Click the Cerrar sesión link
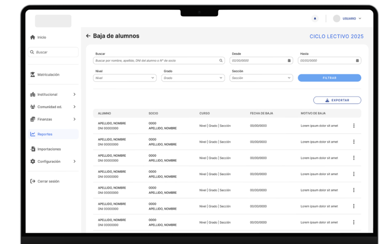The width and height of the screenshot is (388, 244). (x=48, y=181)
